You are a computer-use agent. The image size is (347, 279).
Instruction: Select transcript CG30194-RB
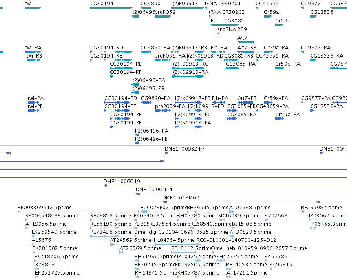coord(121,68)
